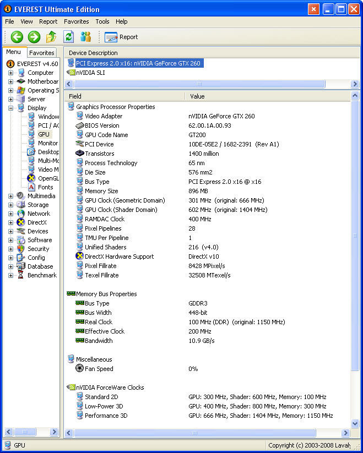Click the green Back arrow button

(17, 37)
